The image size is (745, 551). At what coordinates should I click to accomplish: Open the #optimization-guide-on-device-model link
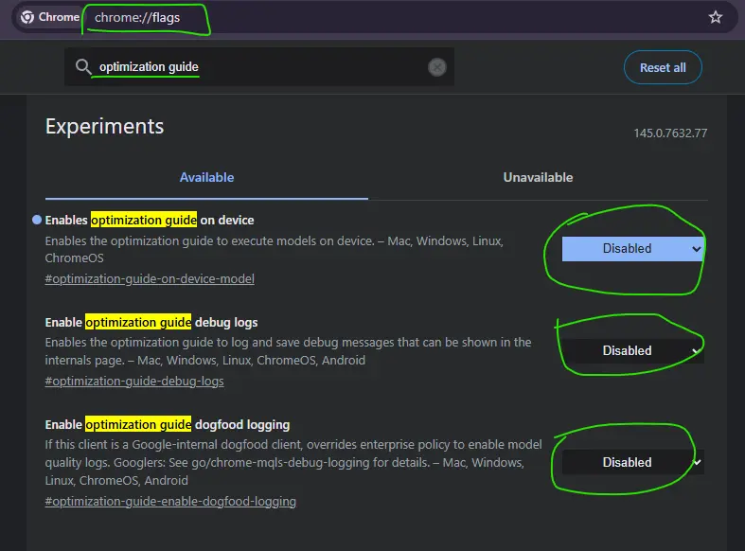click(150, 278)
